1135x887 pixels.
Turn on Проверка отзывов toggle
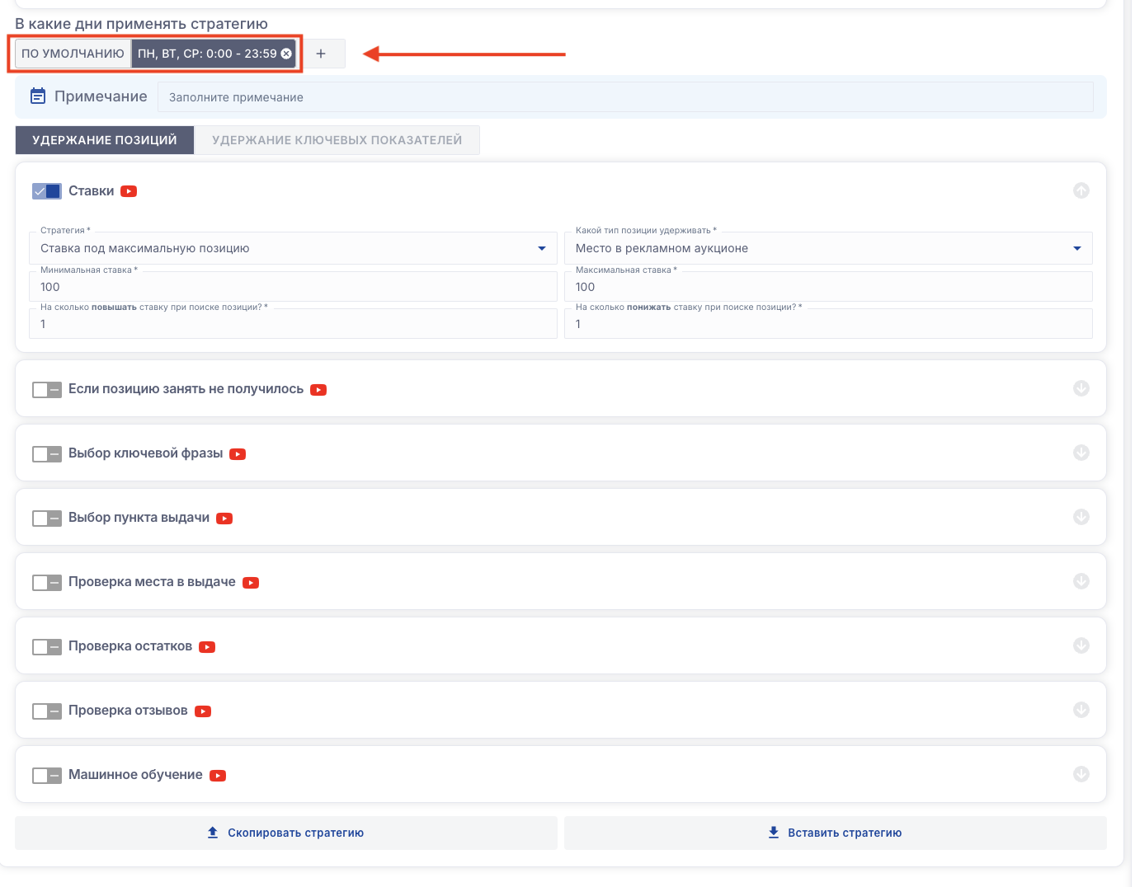[x=47, y=711]
